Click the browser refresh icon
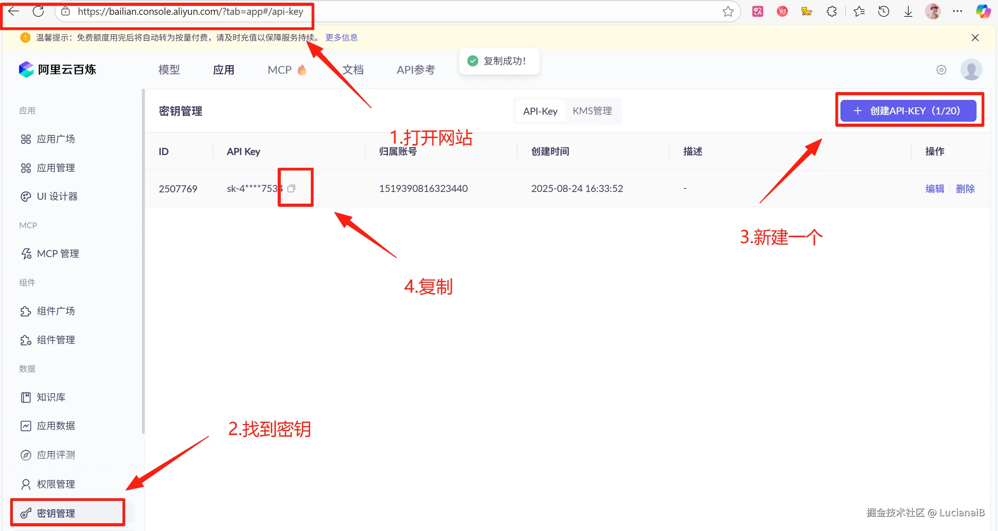This screenshot has height=531, width=998. [38, 11]
